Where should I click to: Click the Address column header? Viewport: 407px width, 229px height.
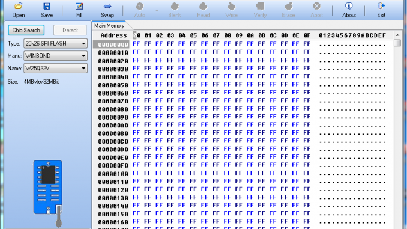coord(113,35)
